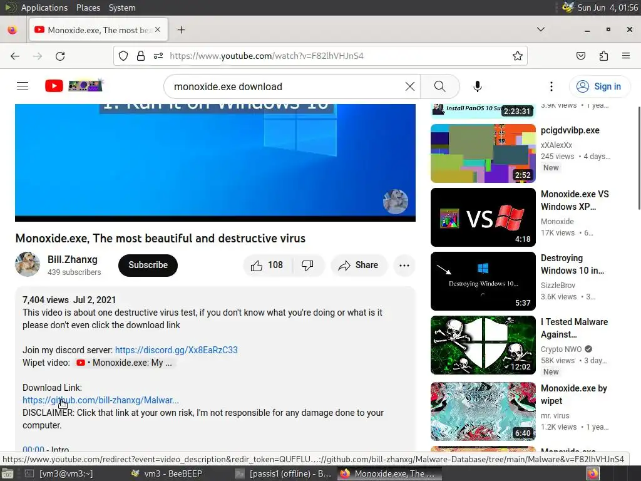
Task: Open the site permissions icon in the address bar
Action: [158, 56]
